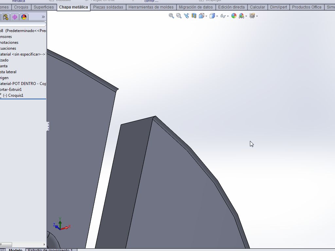
Task: Open Display Style dropdown arrow
Action: pos(217,16)
